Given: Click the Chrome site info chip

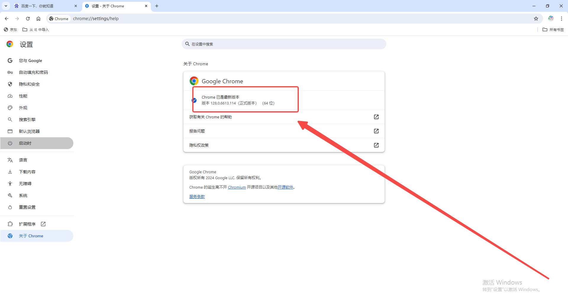Looking at the screenshot, I should click(x=59, y=19).
